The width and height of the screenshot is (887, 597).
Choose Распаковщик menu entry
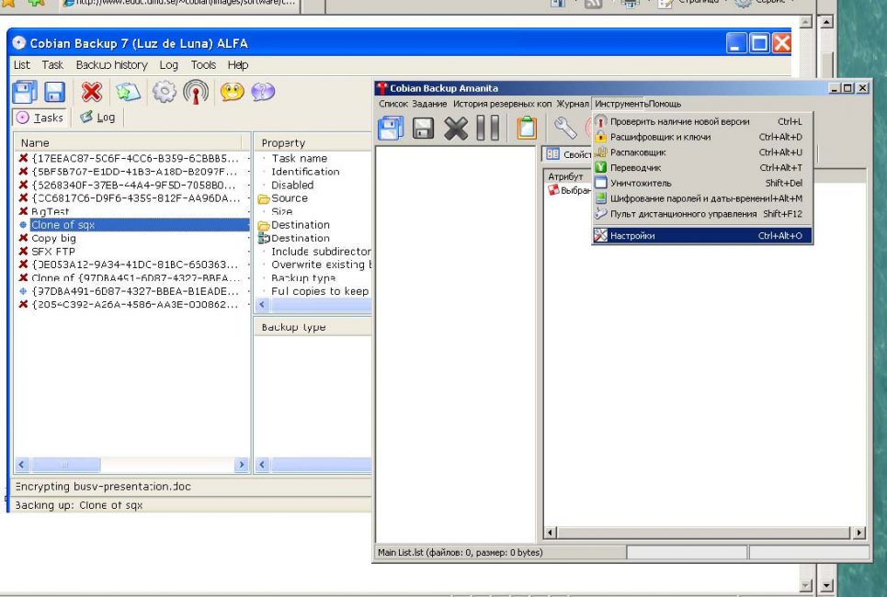click(x=702, y=152)
